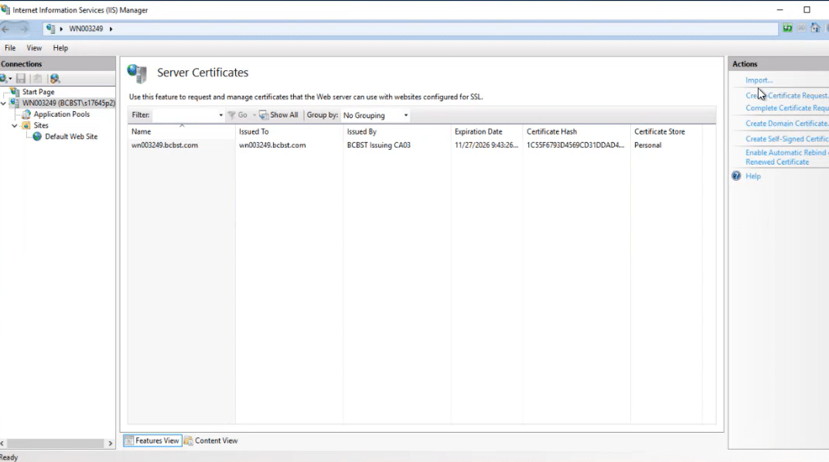This screenshot has height=462, width=829.
Task: Open the Group by No Grouping dropdown
Action: 375,115
